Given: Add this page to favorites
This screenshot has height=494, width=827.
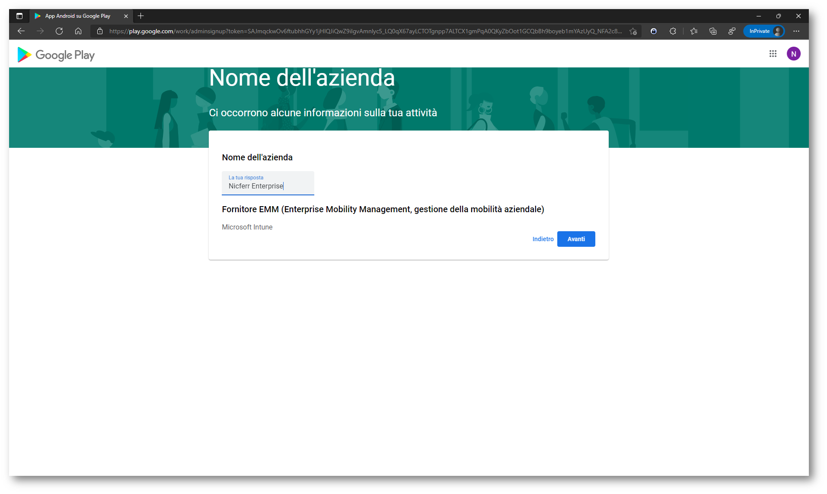Looking at the screenshot, I should (x=633, y=31).
